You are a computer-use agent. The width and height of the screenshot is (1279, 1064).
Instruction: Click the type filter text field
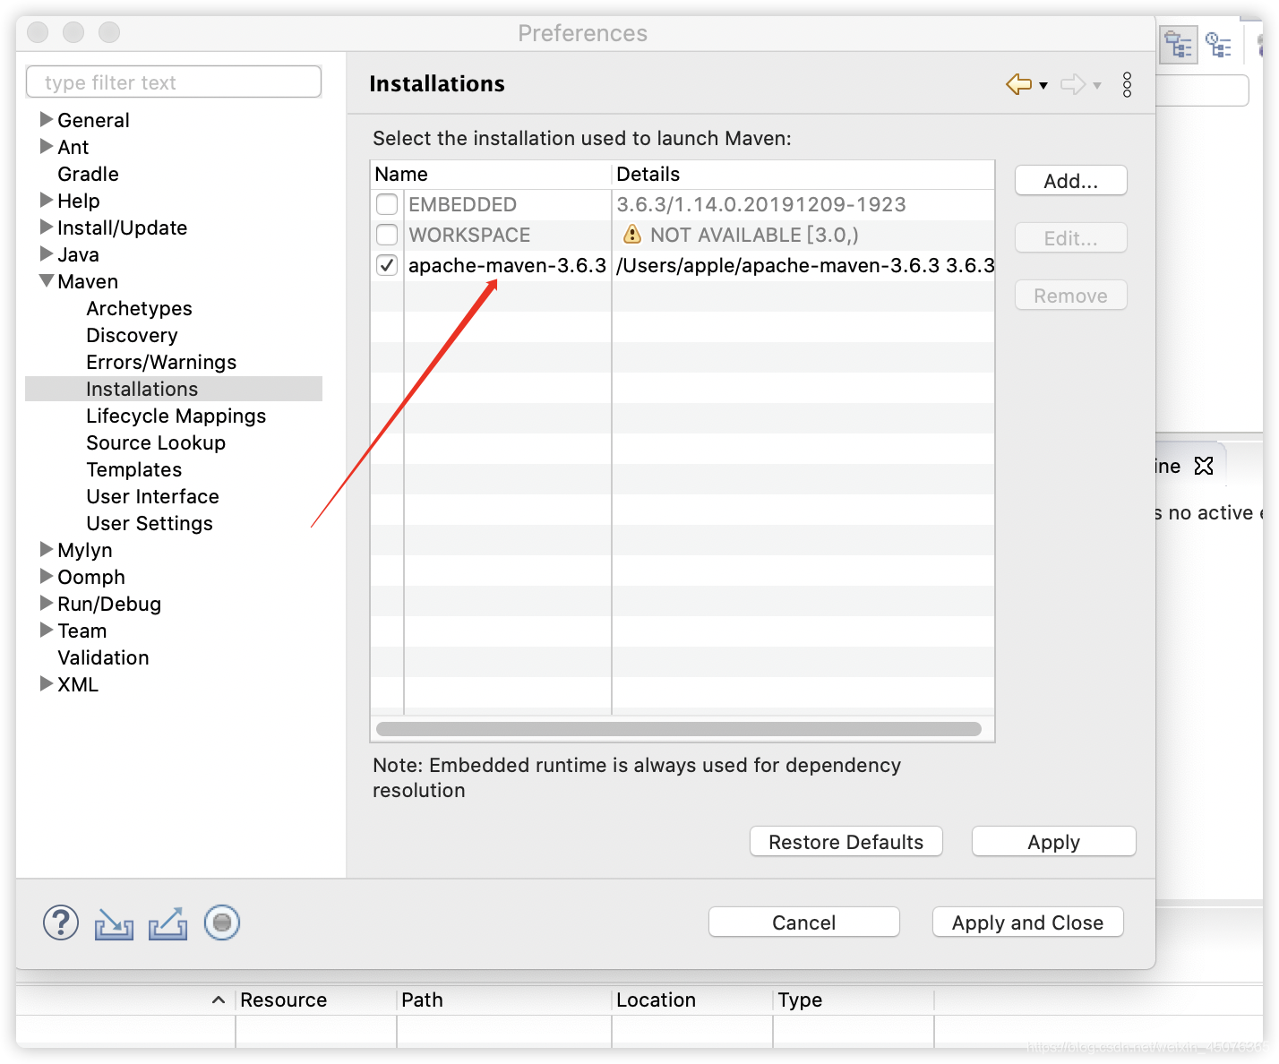(x=174, y=82)
